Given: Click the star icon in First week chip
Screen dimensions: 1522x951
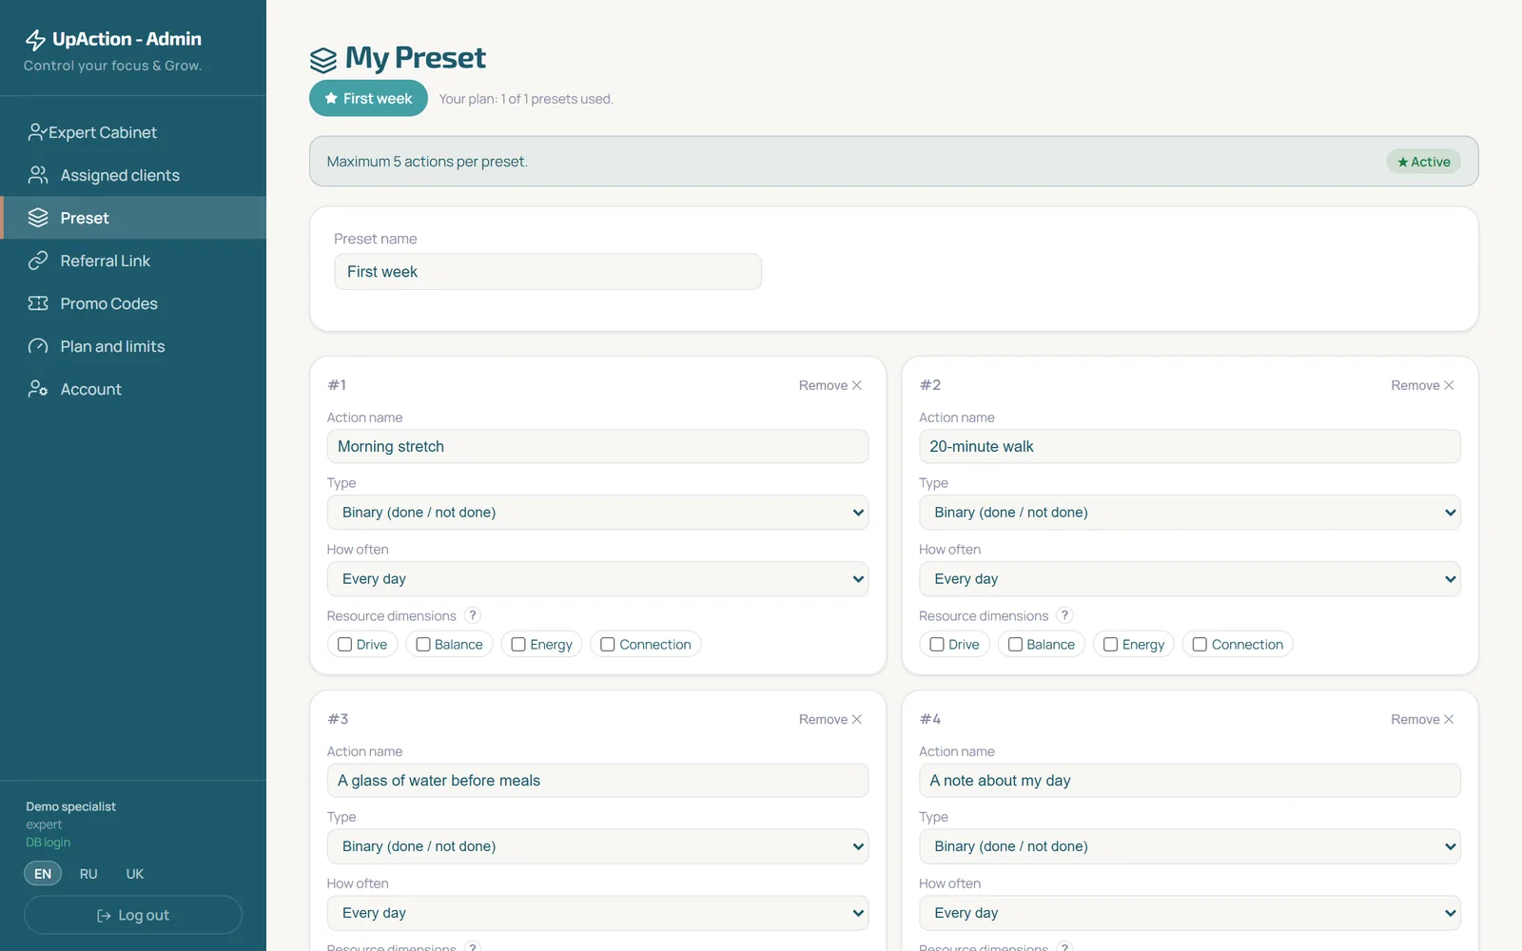Looking at the screenshot, I should click(x=331, y=98).
